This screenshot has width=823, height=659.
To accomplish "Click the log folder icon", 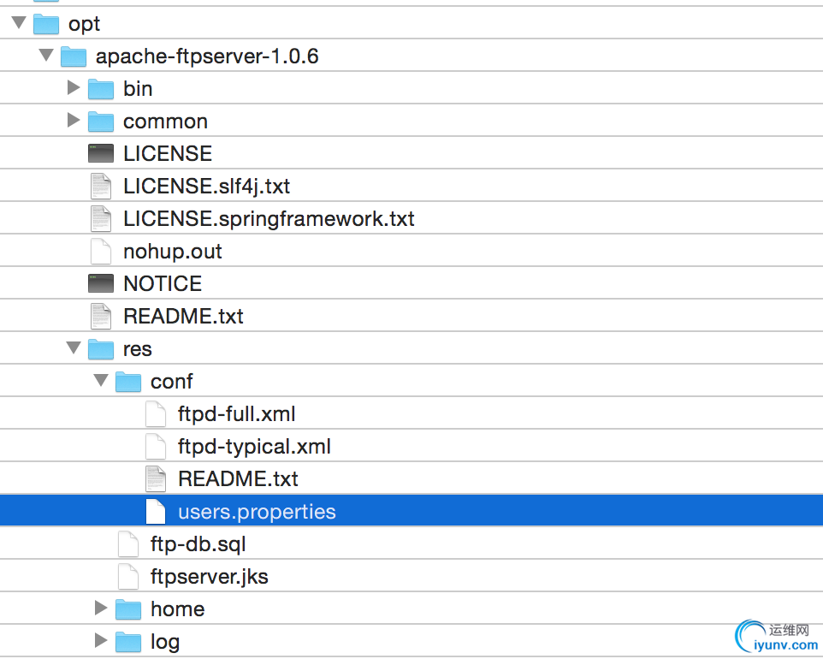I will 128,642.
